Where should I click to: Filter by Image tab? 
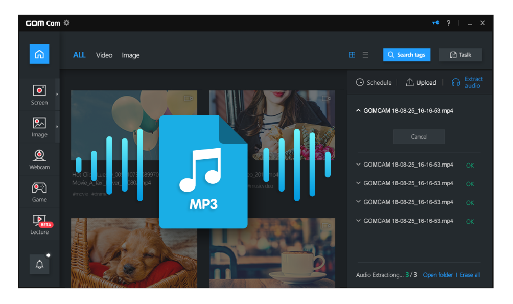pyautogui.click(x=130, y=55)
